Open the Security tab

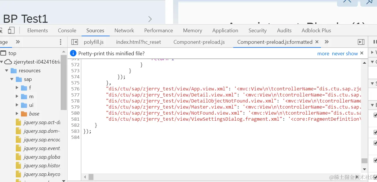coord(257,31)
